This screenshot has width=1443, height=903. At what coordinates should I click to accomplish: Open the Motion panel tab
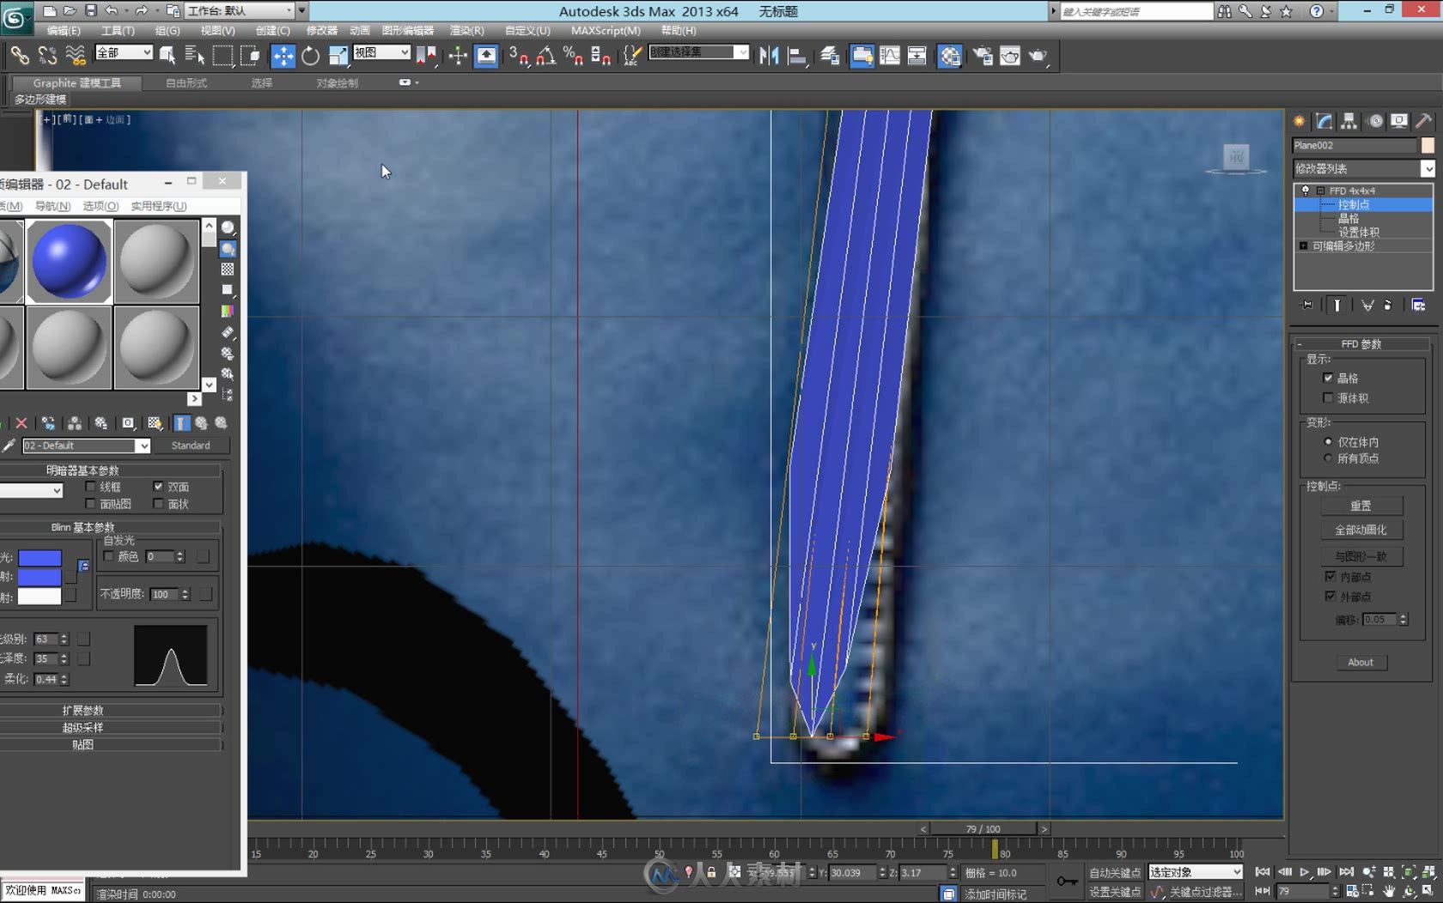pos(1375,121)
